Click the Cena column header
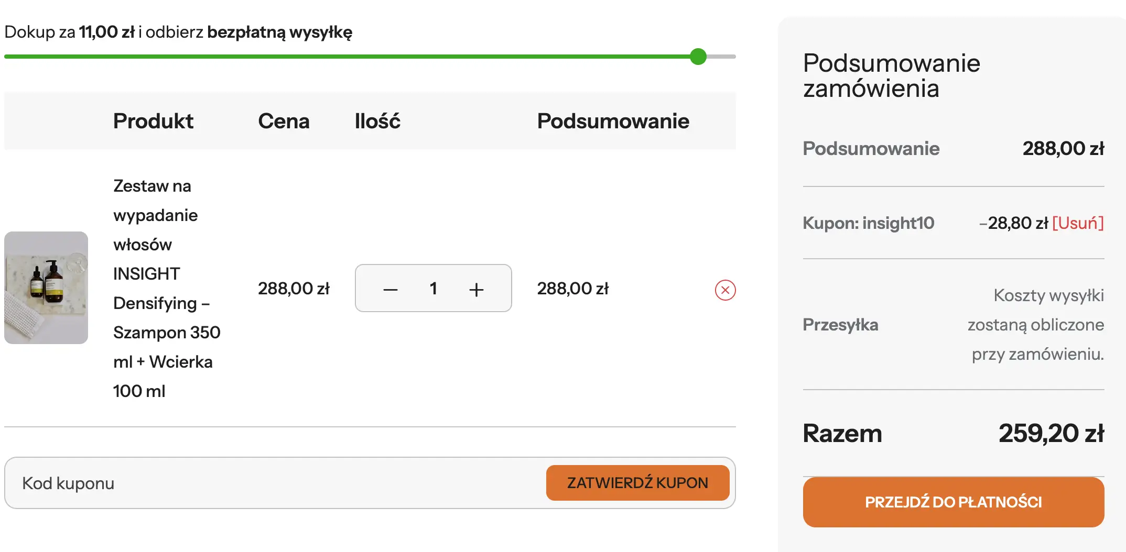 tap(284, 121)
